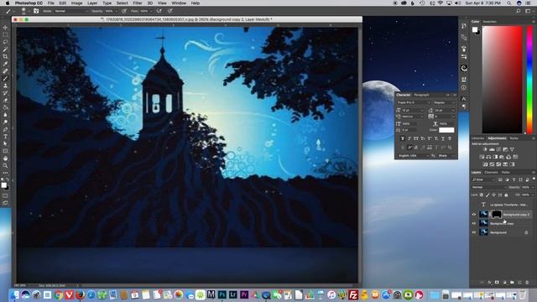Image resolution: width=537 pixels, height=302 pixels.
Task: Launch FileZilla from the Dock
Action: pos(353,294)
